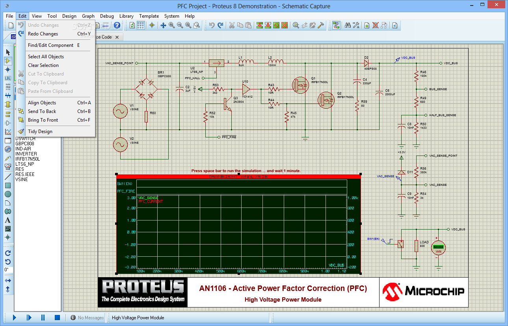Choose Select All Objects entry
The height and width of the screenshot is (326, 508).
pos(55,57)
